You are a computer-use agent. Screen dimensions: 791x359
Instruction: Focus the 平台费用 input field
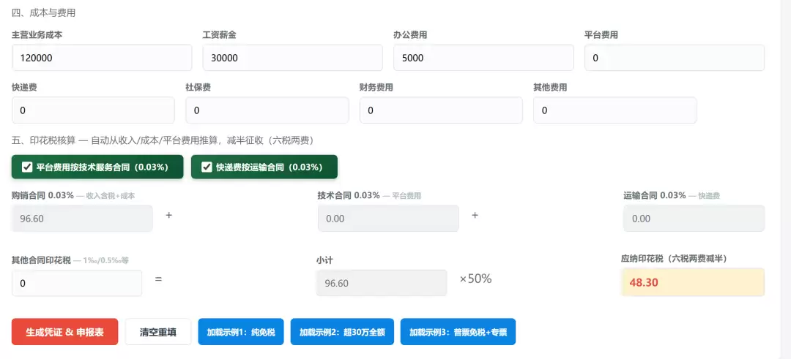click(675, 58)
